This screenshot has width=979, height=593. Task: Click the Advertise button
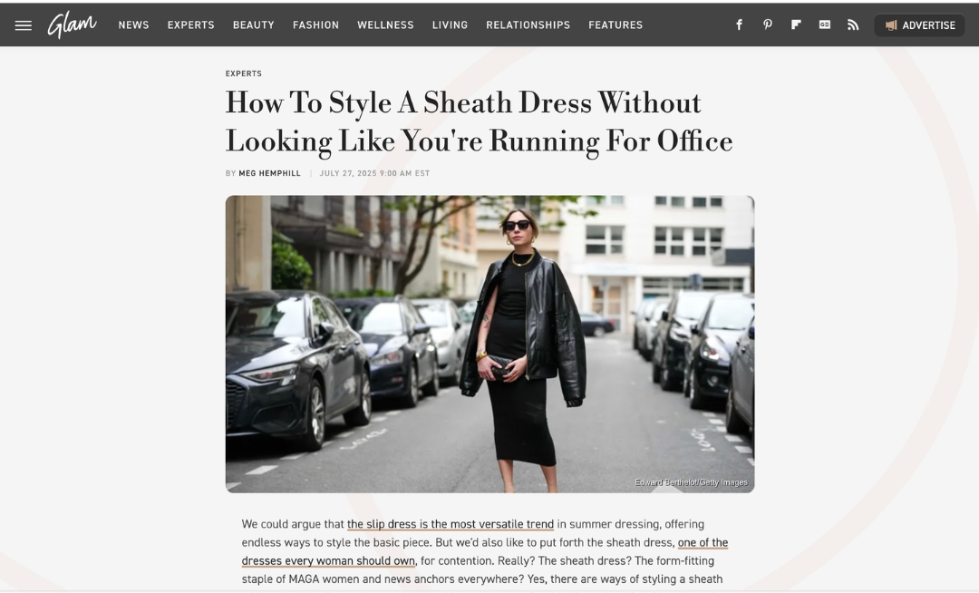tap(920, 25)
